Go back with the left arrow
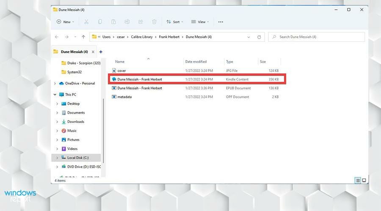Viewport: 381px width, 211px height. pyautogui.click(x=57, y=37)
